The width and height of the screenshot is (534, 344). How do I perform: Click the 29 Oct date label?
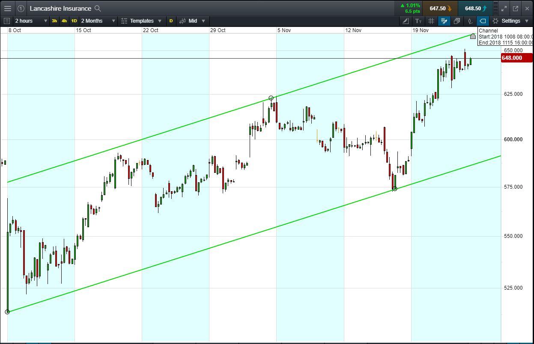pos(218,30)
